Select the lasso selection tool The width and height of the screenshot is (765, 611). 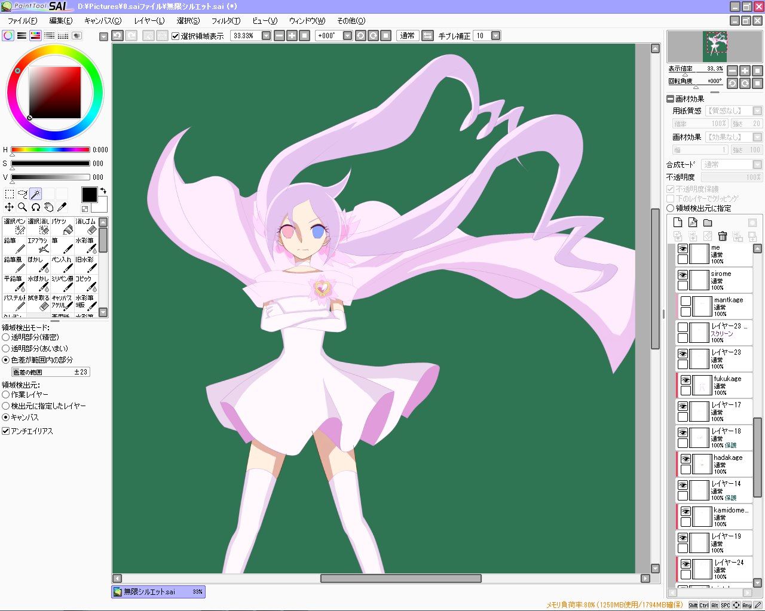pos(23,194)
